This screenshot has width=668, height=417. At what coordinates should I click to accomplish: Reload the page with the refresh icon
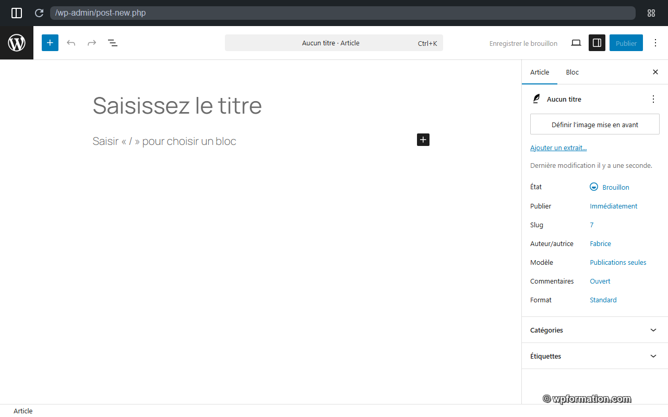tap(39, 13)
